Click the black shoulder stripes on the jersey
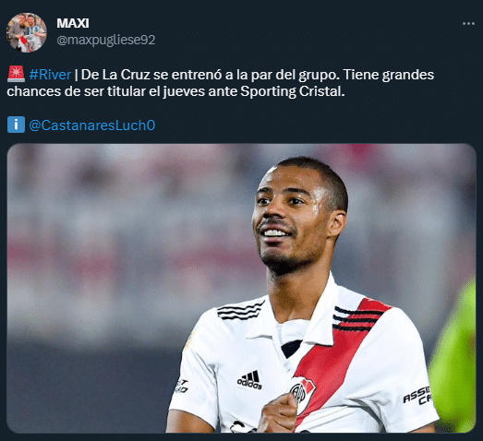The height and width of the screenshot is (441, 483). pos(240,311)
